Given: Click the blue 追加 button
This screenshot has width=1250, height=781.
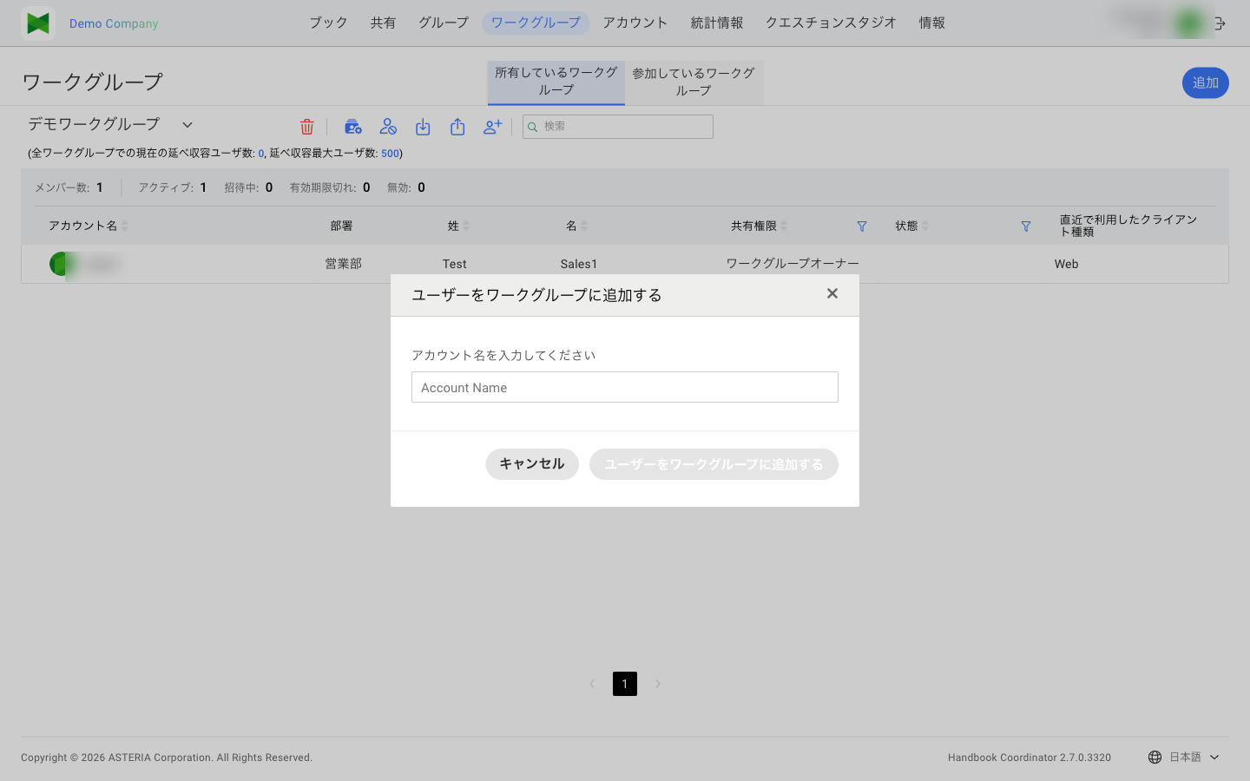Looking at the screenshot, I should point(1206,83).
